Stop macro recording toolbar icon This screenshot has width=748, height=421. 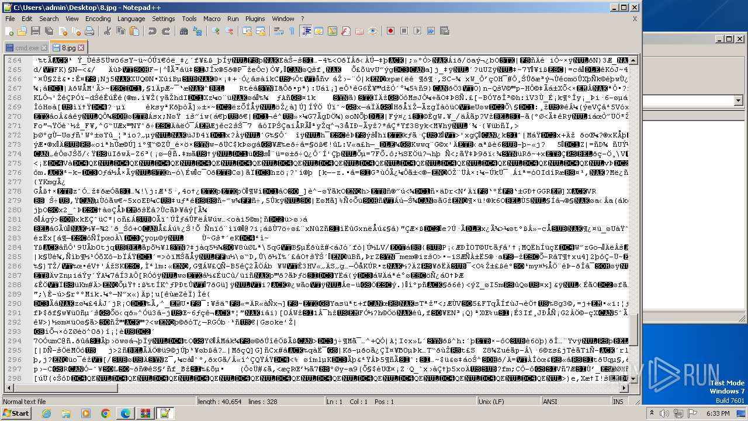click(x=404, y=31)
